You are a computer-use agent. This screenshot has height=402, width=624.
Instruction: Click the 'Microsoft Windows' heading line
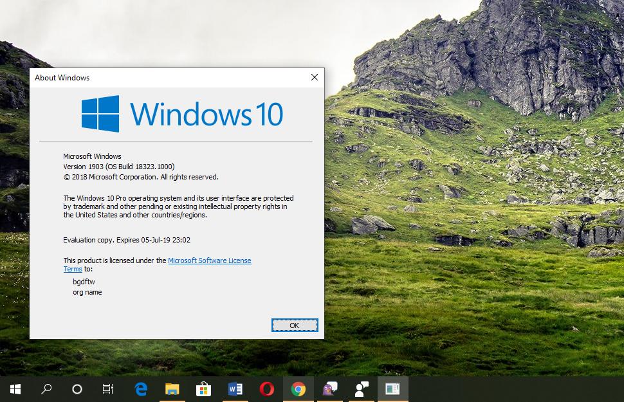coord(92,156)
